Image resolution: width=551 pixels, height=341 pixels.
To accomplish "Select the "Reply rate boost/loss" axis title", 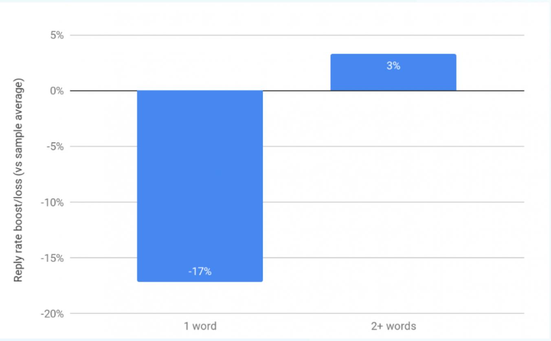I will (x=18, y=179).
